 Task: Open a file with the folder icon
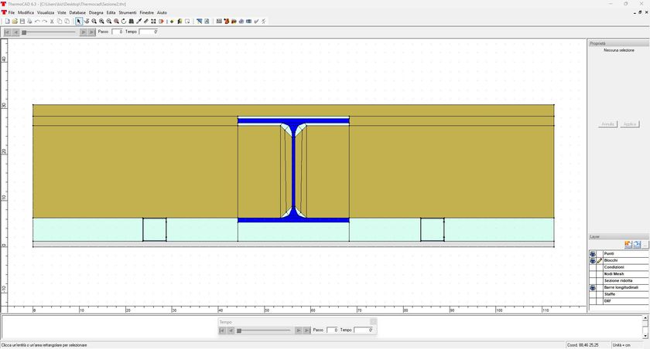15,21
